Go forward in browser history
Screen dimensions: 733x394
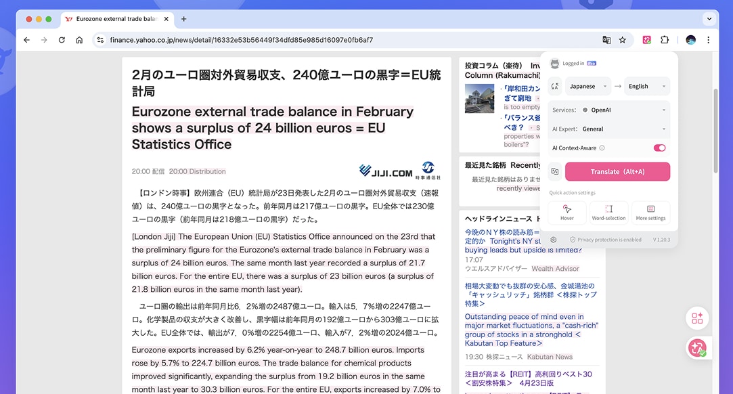pyautogui.click(x=44, y=40)
